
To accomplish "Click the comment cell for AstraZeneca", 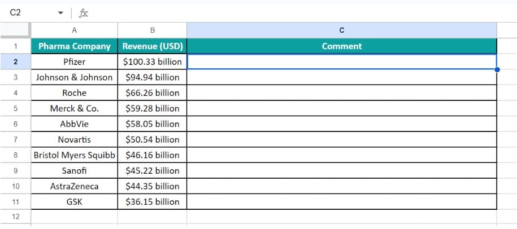I will [x=342, y=186].
